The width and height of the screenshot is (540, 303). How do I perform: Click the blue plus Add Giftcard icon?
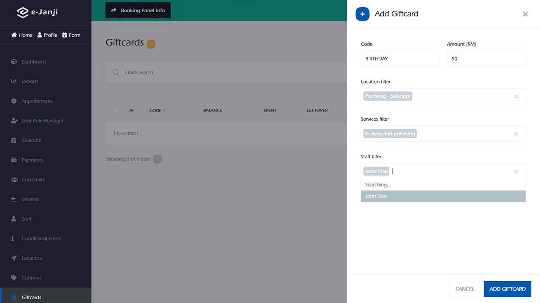coord(362,14)
